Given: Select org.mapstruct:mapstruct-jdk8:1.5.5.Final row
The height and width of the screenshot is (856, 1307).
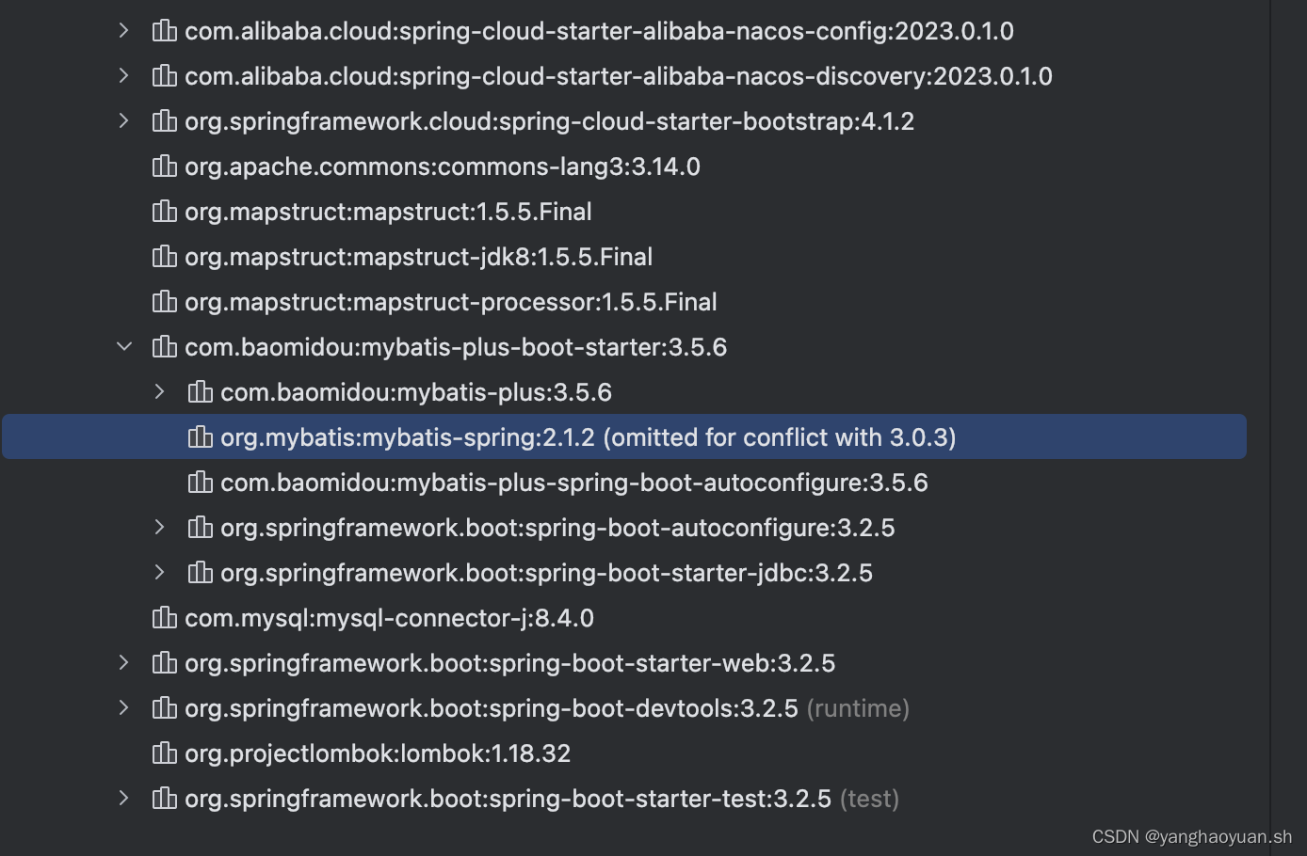Looking at the screenshot, I should [x=624, y=257].
